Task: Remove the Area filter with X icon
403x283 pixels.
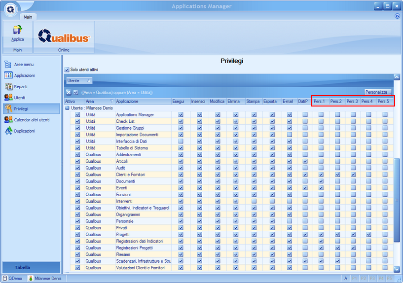Action: pos(68,92)
